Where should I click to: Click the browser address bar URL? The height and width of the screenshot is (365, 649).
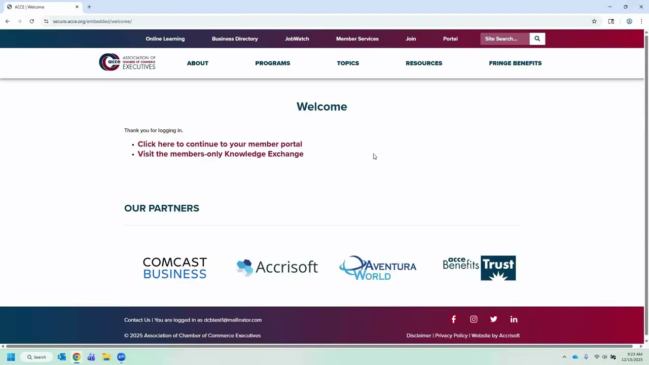coord(92,21)
